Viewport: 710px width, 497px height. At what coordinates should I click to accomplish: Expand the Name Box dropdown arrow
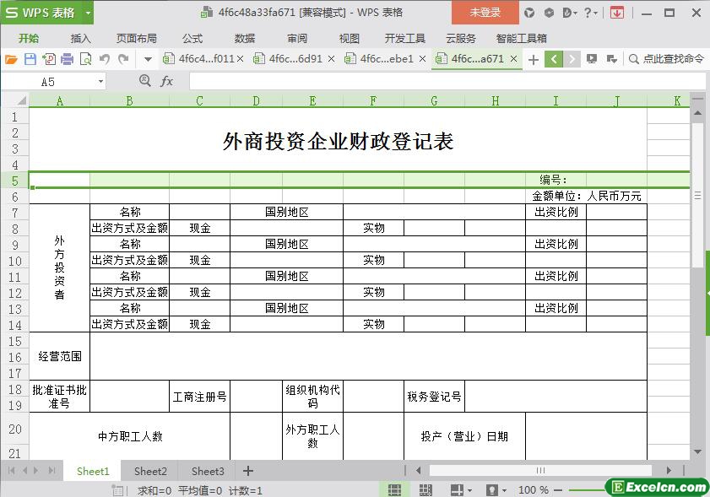pyautogui.click(x=100, y=82)
